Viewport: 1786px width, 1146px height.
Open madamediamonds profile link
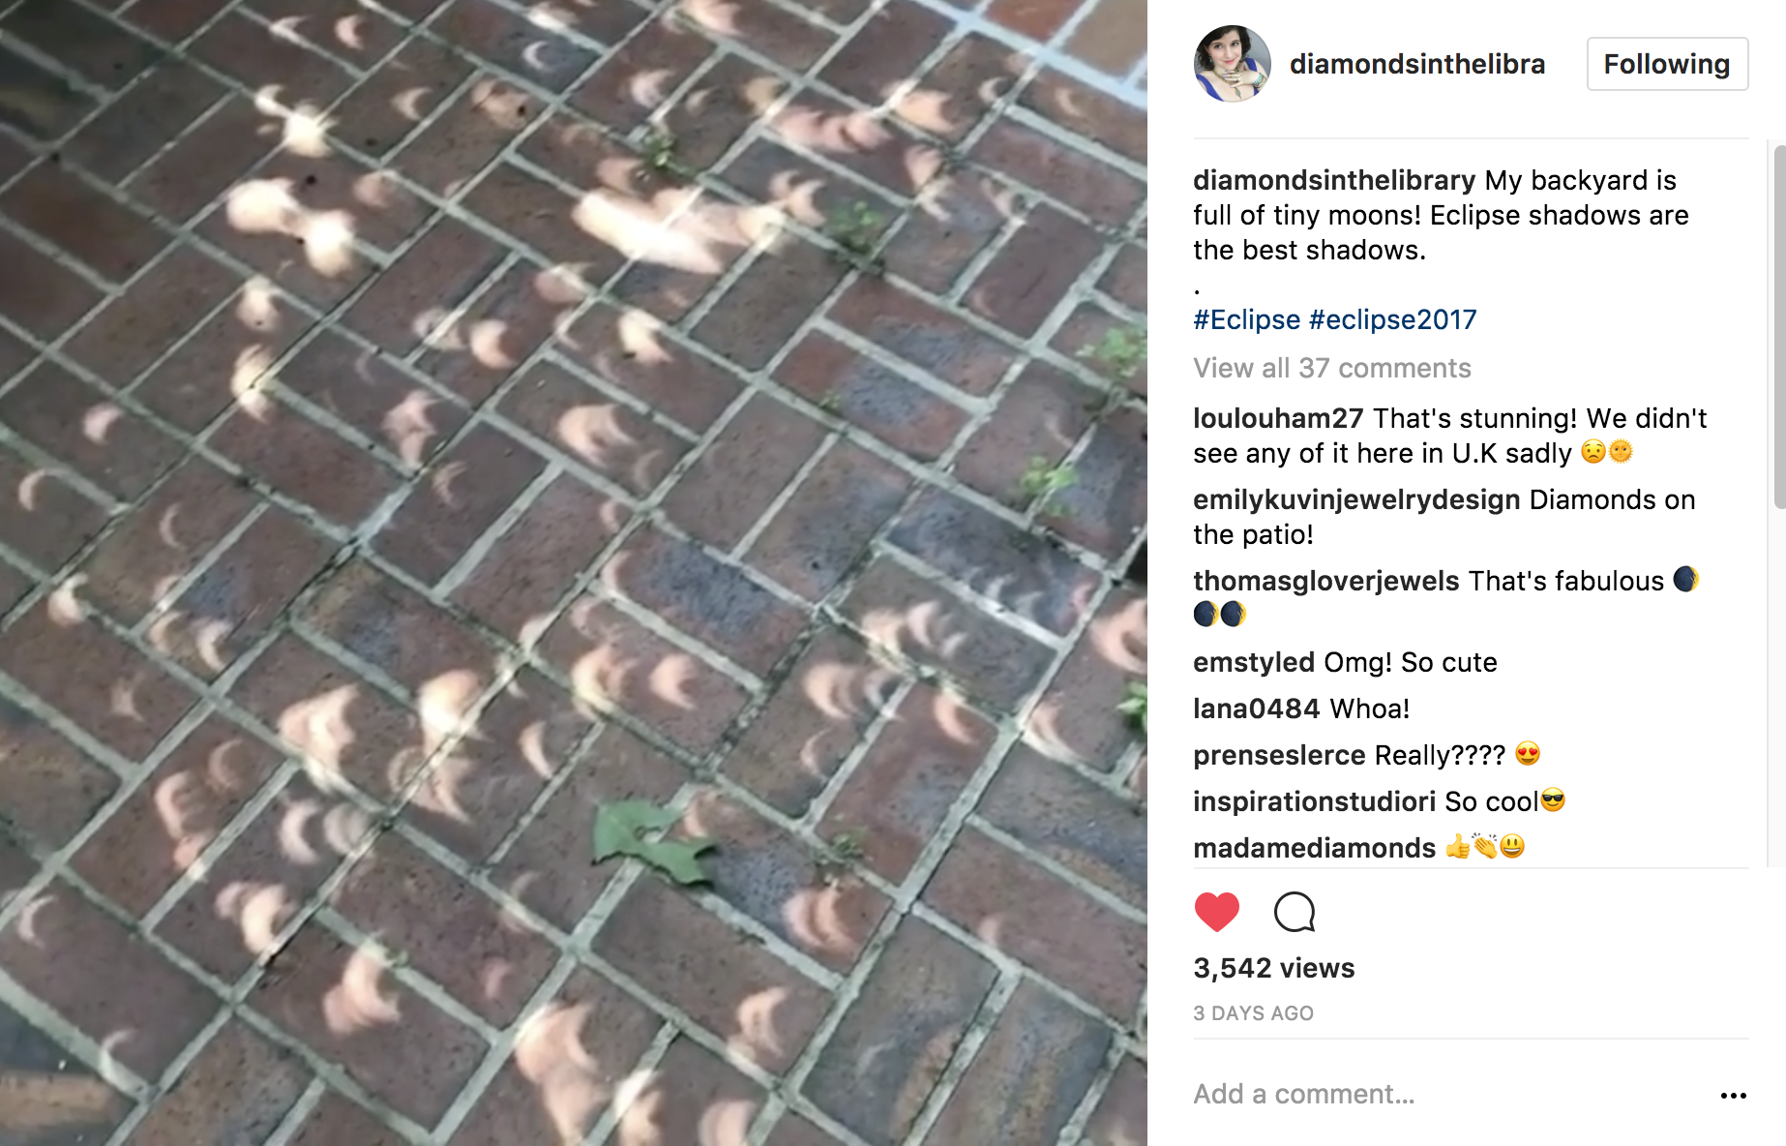(1314, 848)
